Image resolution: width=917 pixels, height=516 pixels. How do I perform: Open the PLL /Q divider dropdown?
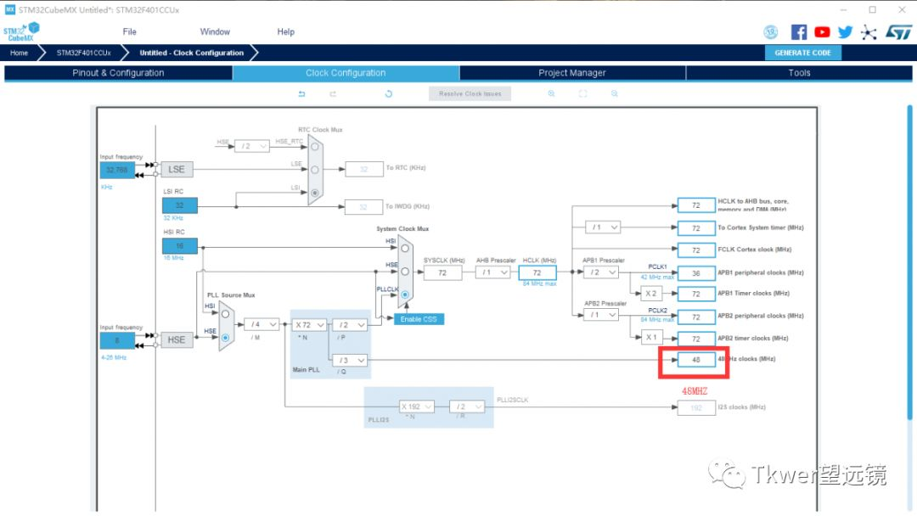tap(350, 361)
